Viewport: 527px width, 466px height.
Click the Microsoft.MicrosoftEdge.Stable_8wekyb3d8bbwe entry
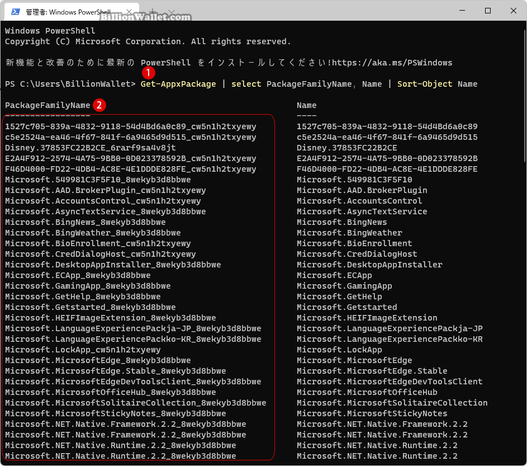point(116,371)
